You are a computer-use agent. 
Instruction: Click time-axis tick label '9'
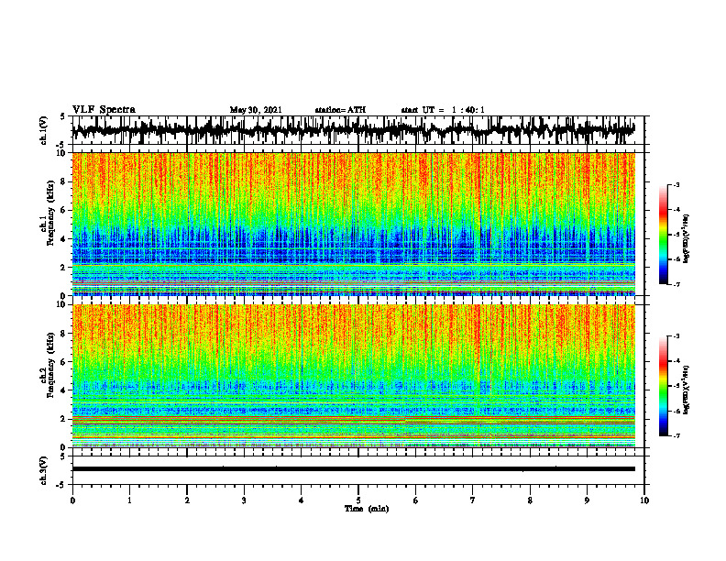(x=587, y=500)
